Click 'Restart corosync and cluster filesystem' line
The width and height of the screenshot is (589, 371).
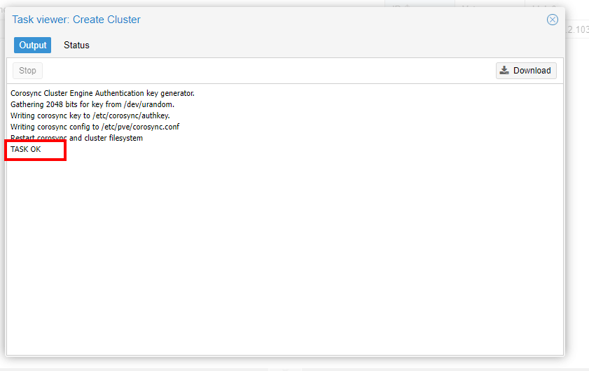(x=76, y=138)
